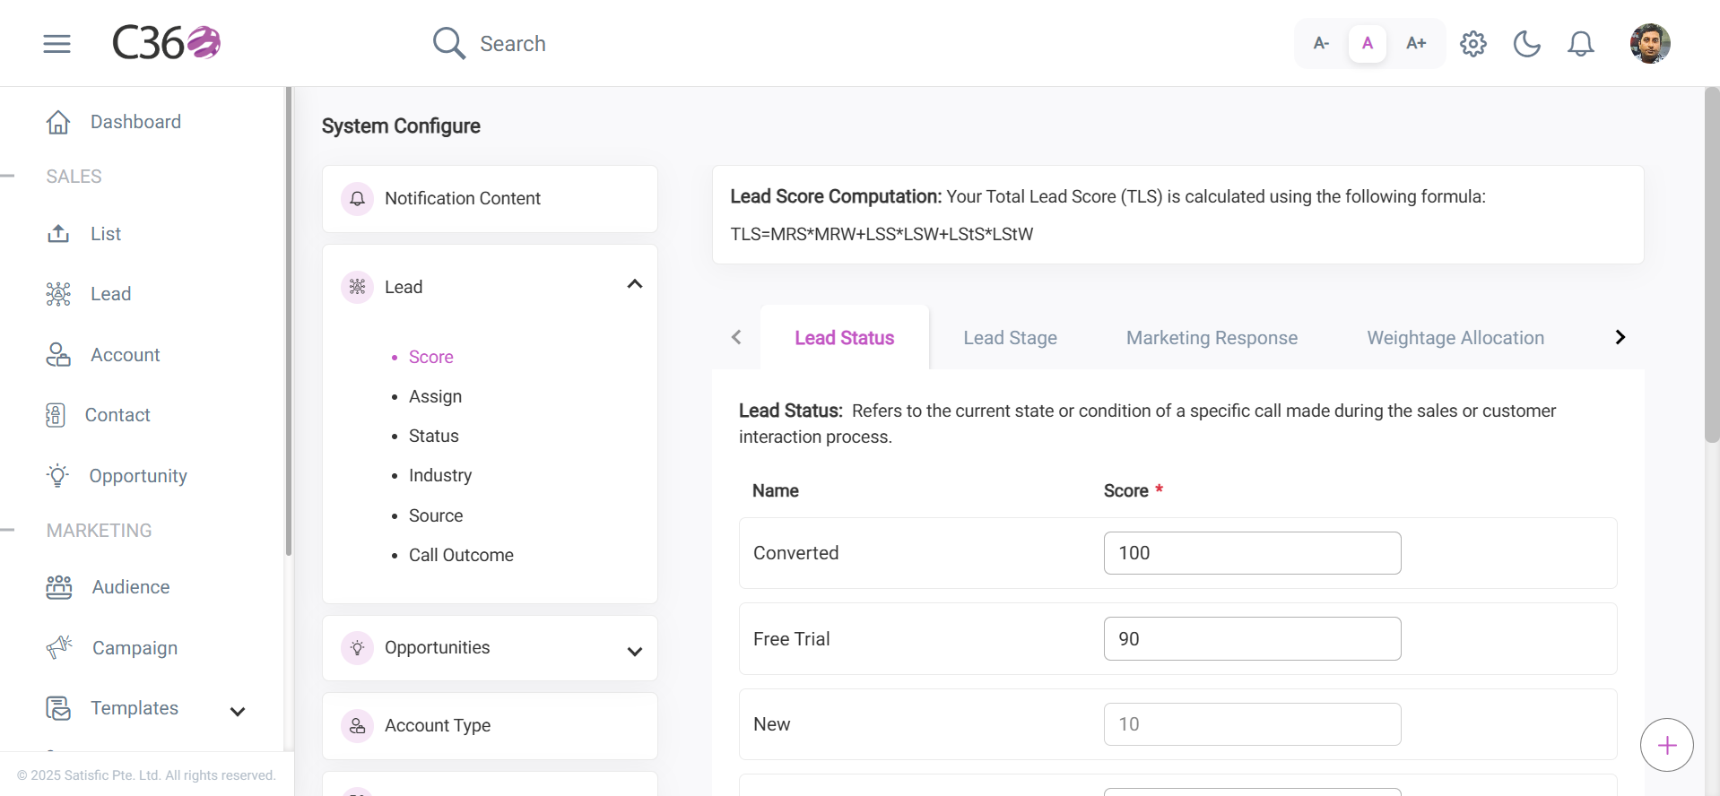Focus the Search input field
Viewport: 1720px width, 796px height.
[x=513, y=44]
